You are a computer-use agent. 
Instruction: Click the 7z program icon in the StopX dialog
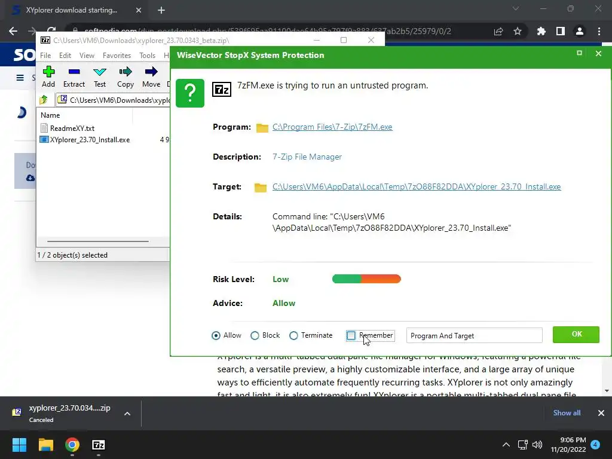tap(221, 90)
